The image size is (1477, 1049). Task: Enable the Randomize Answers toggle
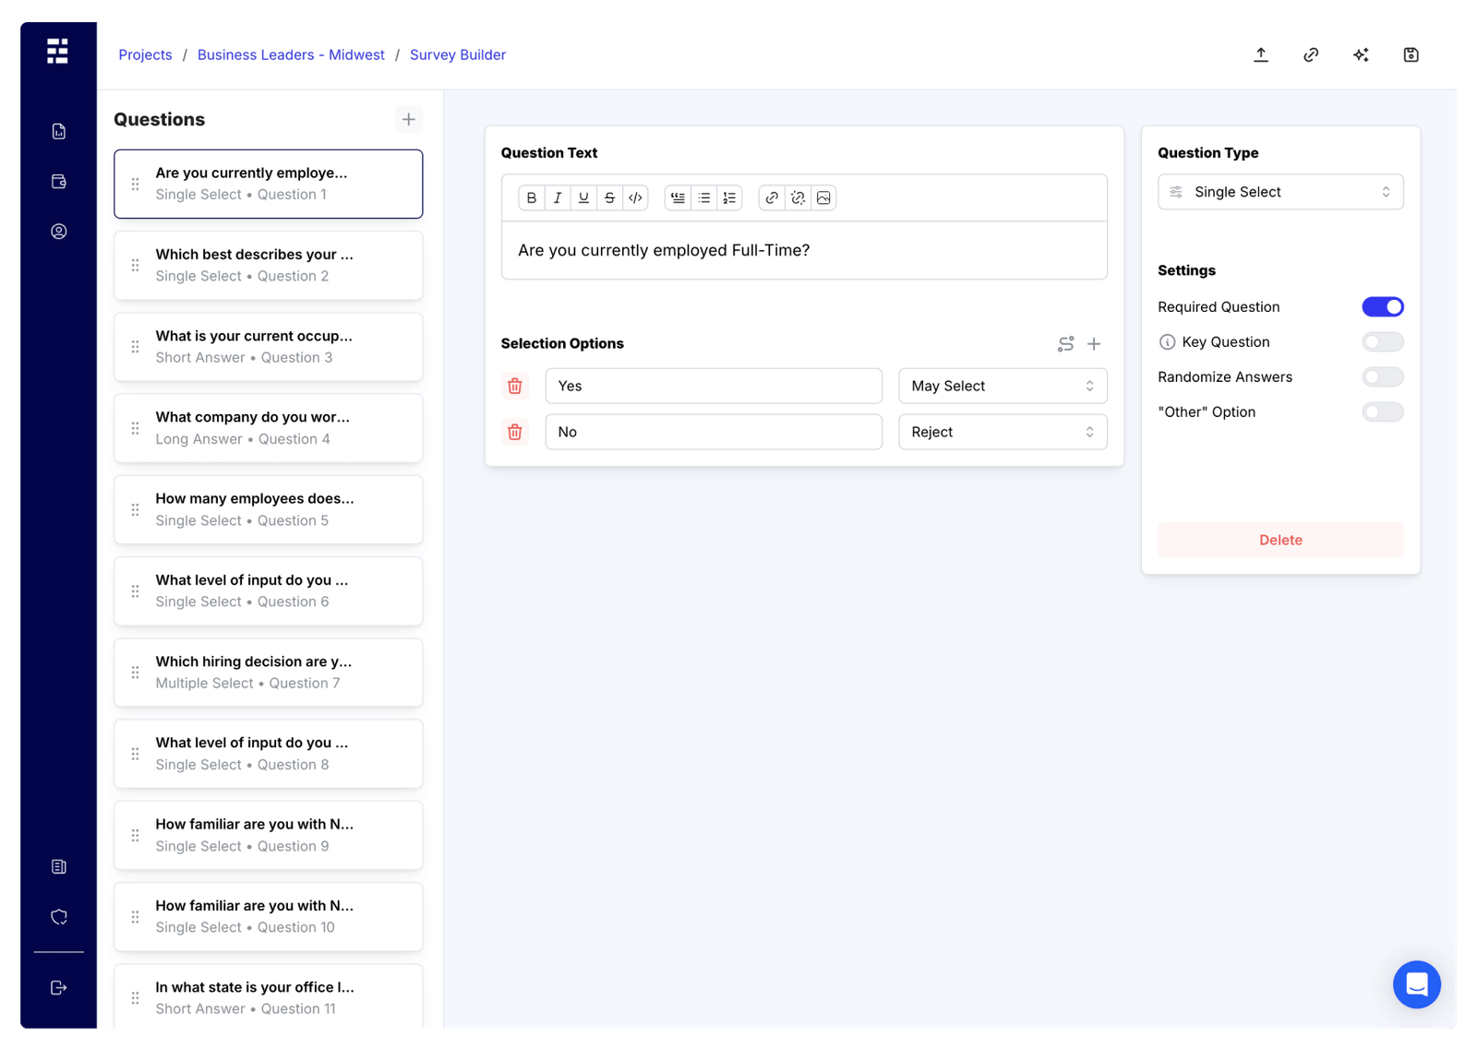pyautogui.click(x=1382, y=376)
